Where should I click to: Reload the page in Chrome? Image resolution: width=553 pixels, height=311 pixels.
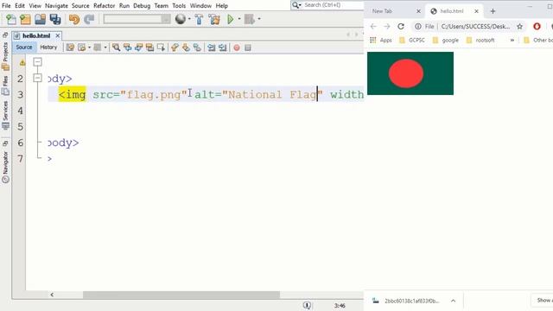click(401, 27)
